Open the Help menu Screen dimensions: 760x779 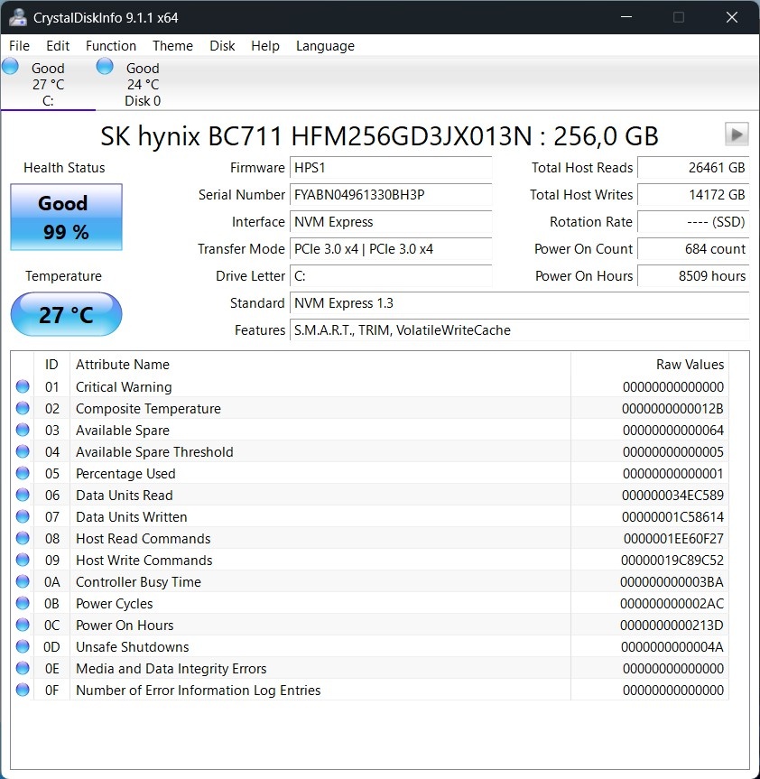coord(265,45)
